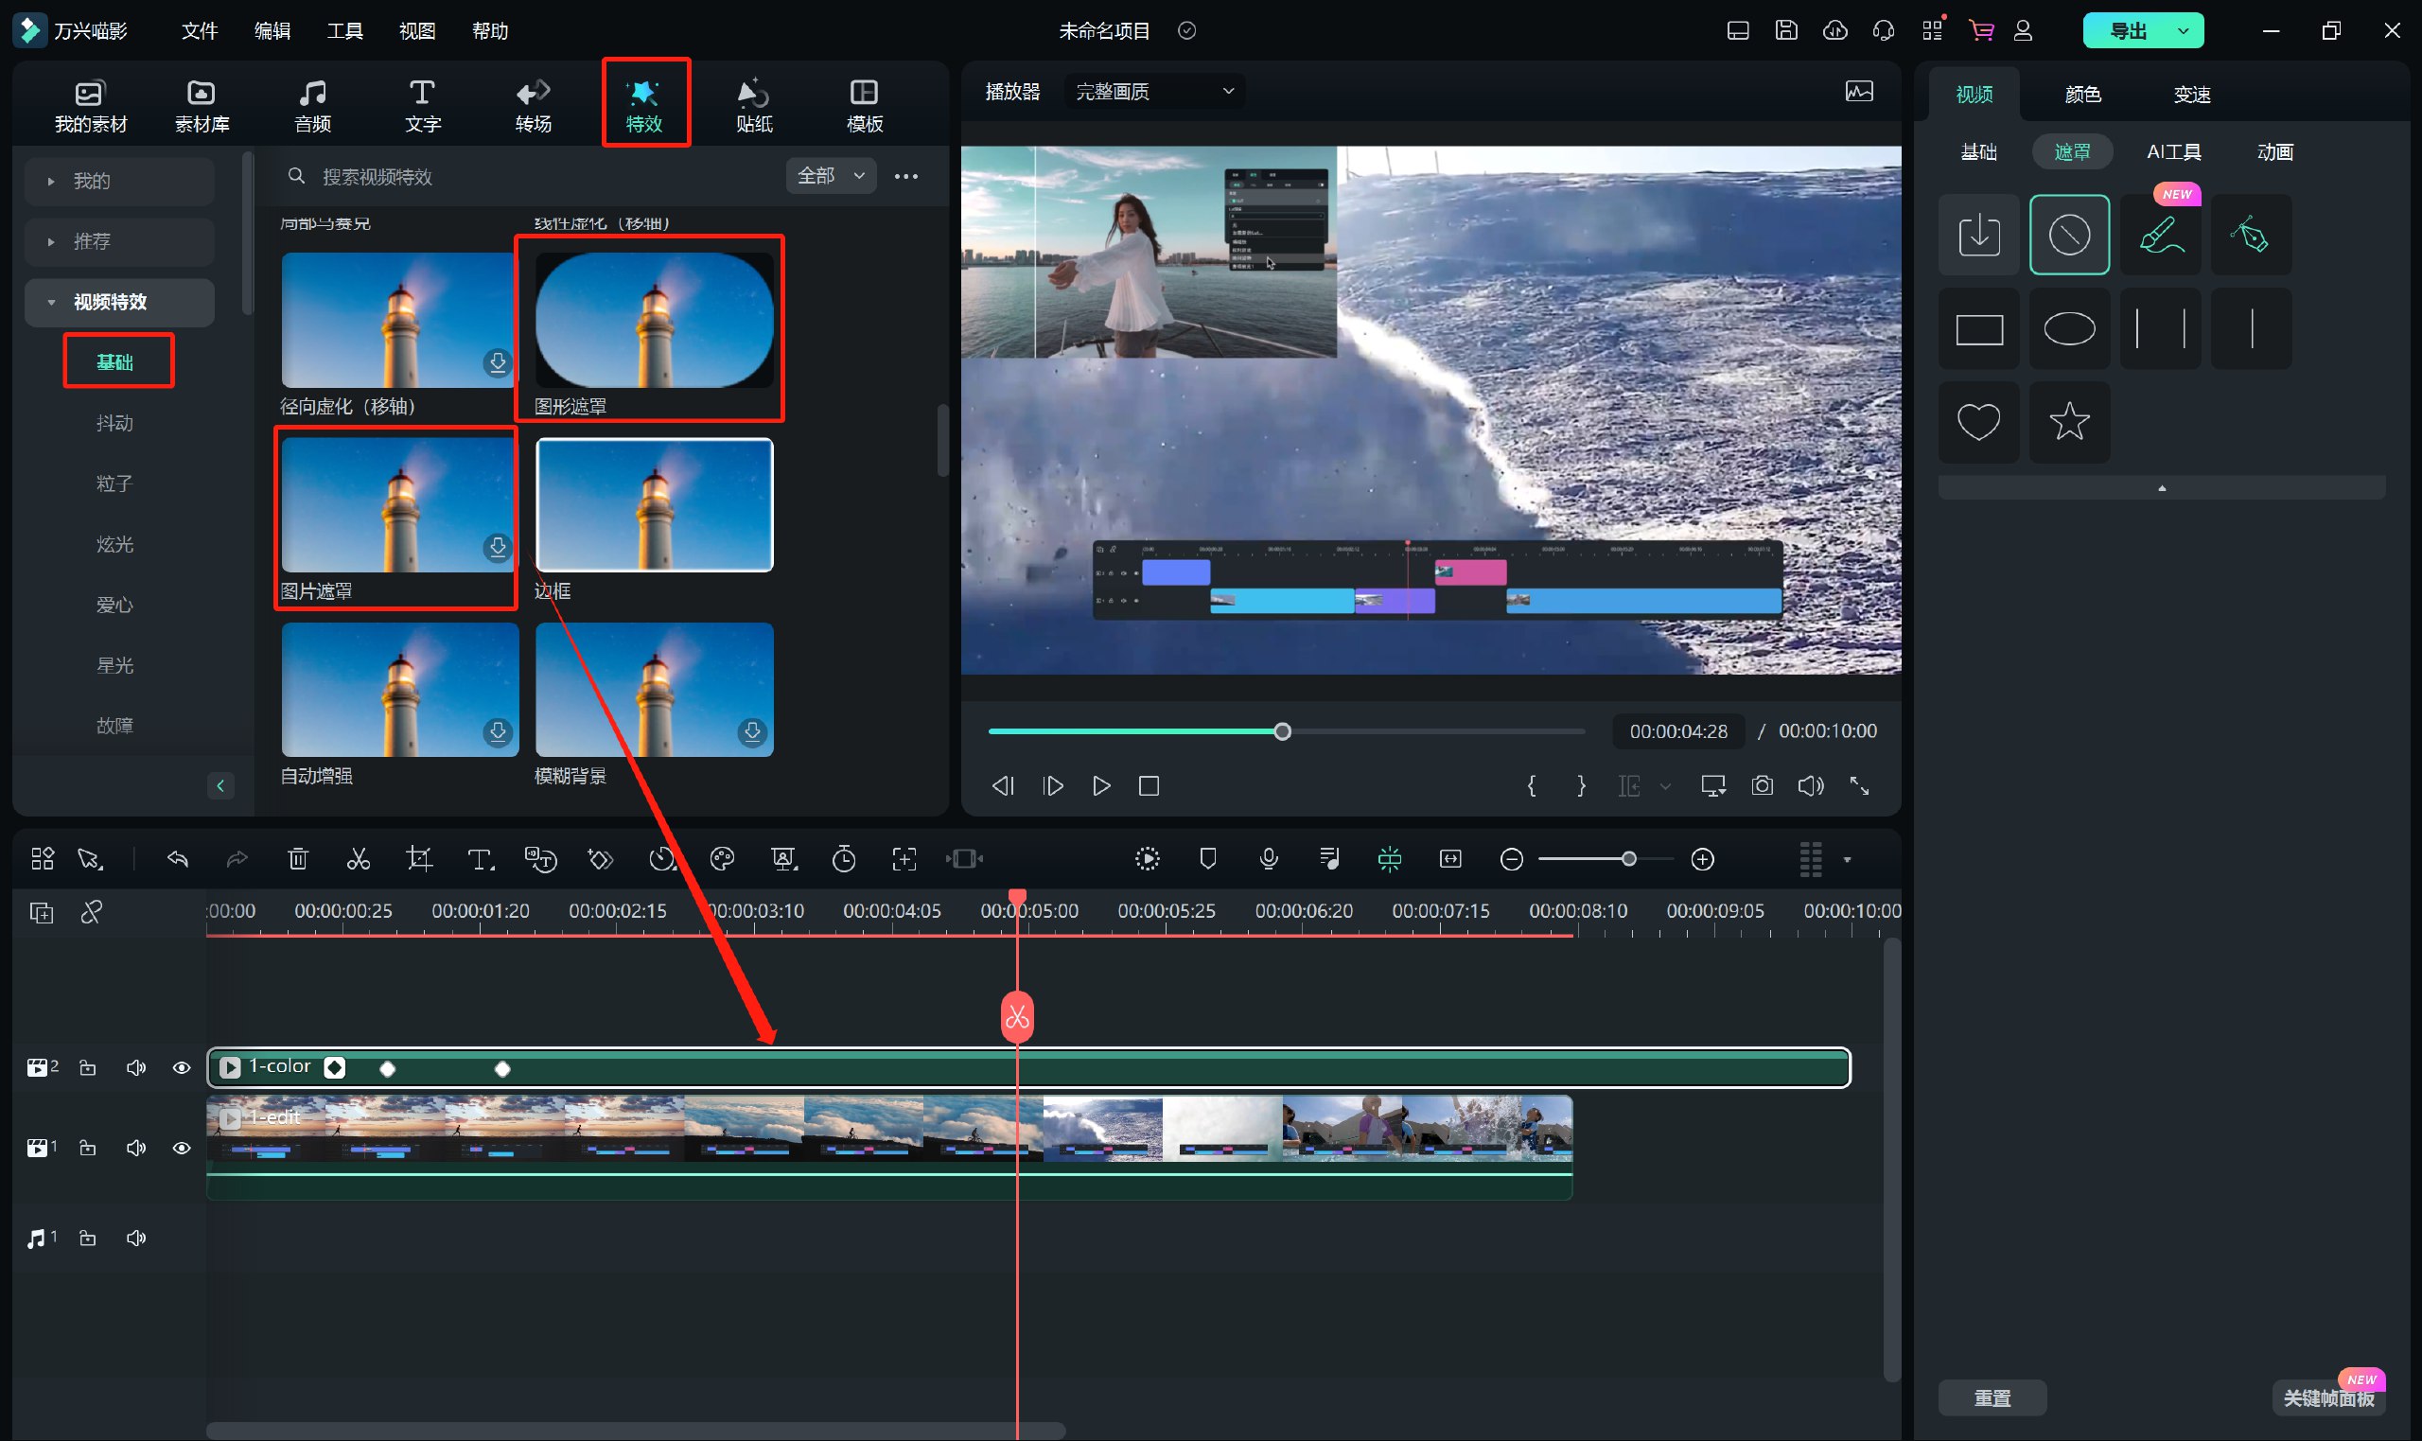Lock the audio track 1
Image resolution: width=2422 pixels, height=1441 pixels.
[87, 1239]
